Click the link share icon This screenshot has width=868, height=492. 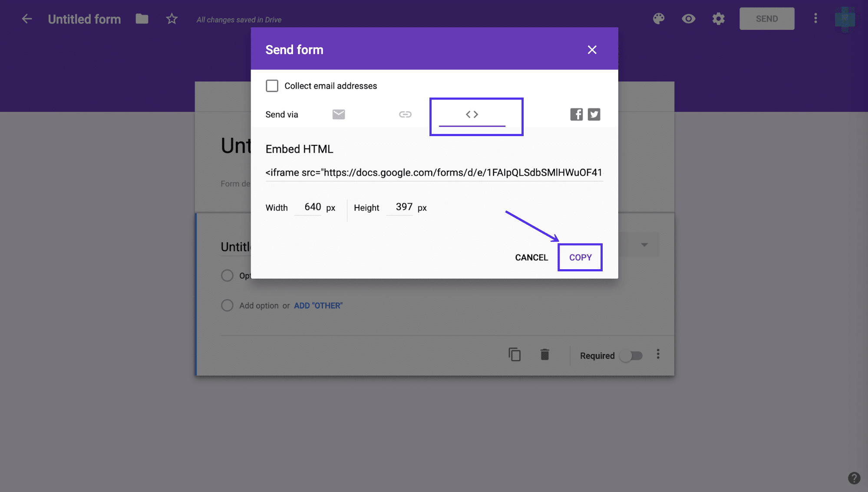(405, 114)
